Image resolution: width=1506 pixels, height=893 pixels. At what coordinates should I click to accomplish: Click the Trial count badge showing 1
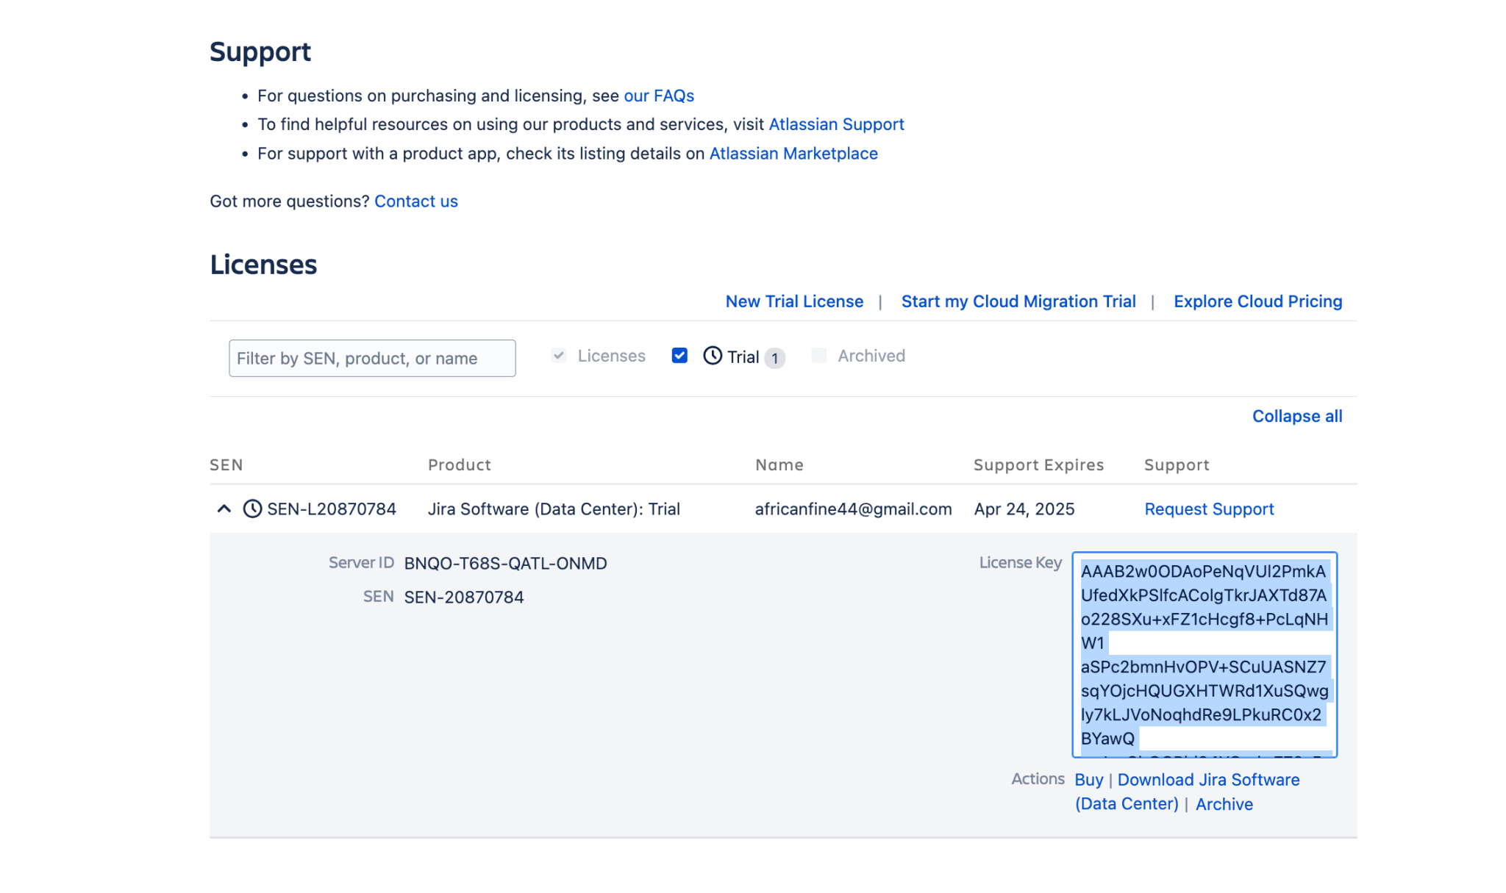[x=774, y=357]
